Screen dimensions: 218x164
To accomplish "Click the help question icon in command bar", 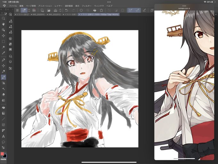I will click(x=152, y=10).
